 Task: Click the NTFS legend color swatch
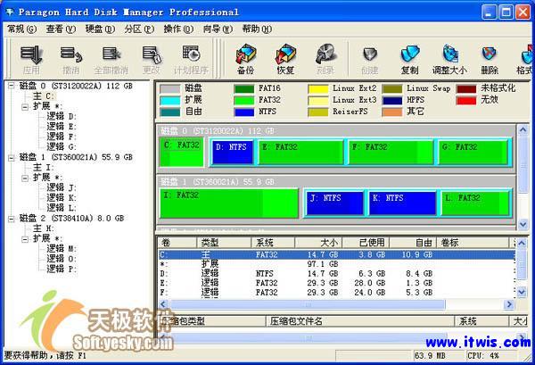tap(244, 112)
